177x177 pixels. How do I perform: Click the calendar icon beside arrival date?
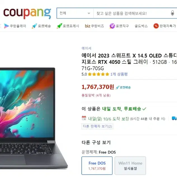click(84, 118)
